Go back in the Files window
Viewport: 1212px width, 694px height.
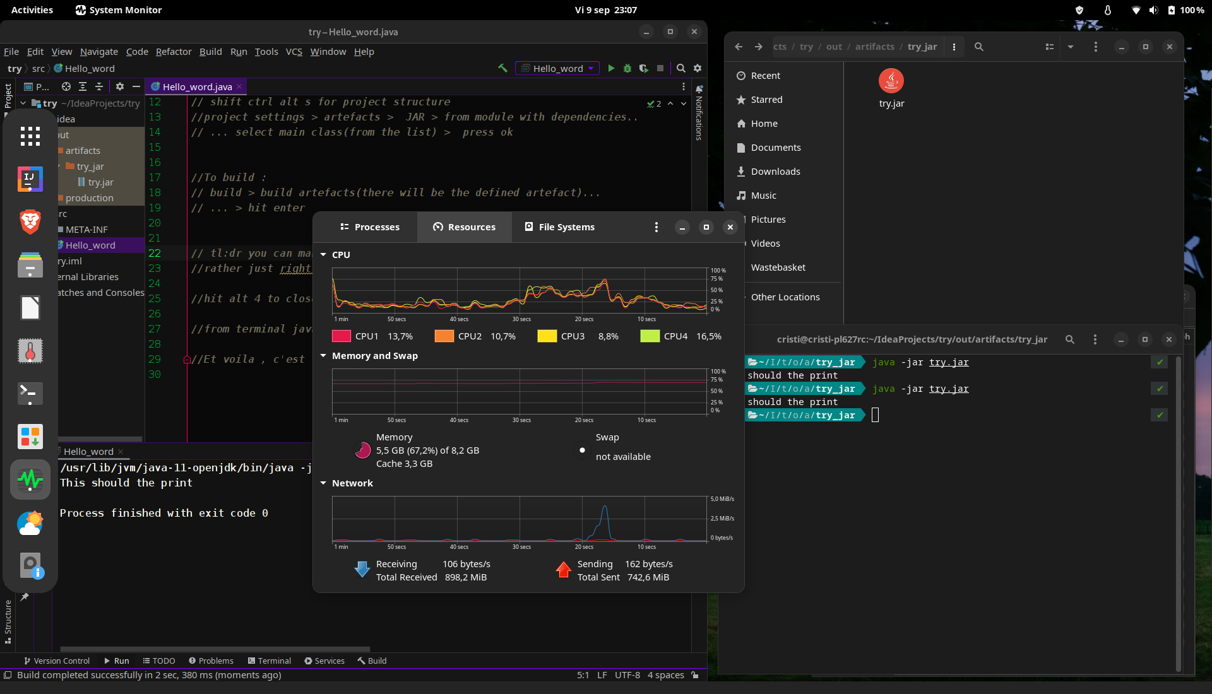pos(739,47)
